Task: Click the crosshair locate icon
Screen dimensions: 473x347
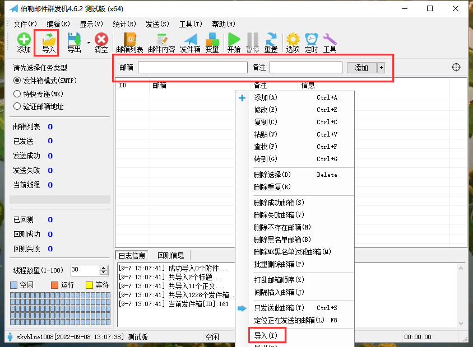Action: pyautogui.click(x=456, y=67)
